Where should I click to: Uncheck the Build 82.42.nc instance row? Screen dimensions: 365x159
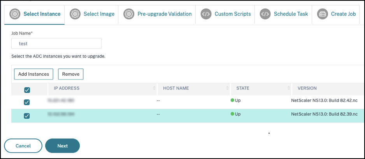[27, 102]
